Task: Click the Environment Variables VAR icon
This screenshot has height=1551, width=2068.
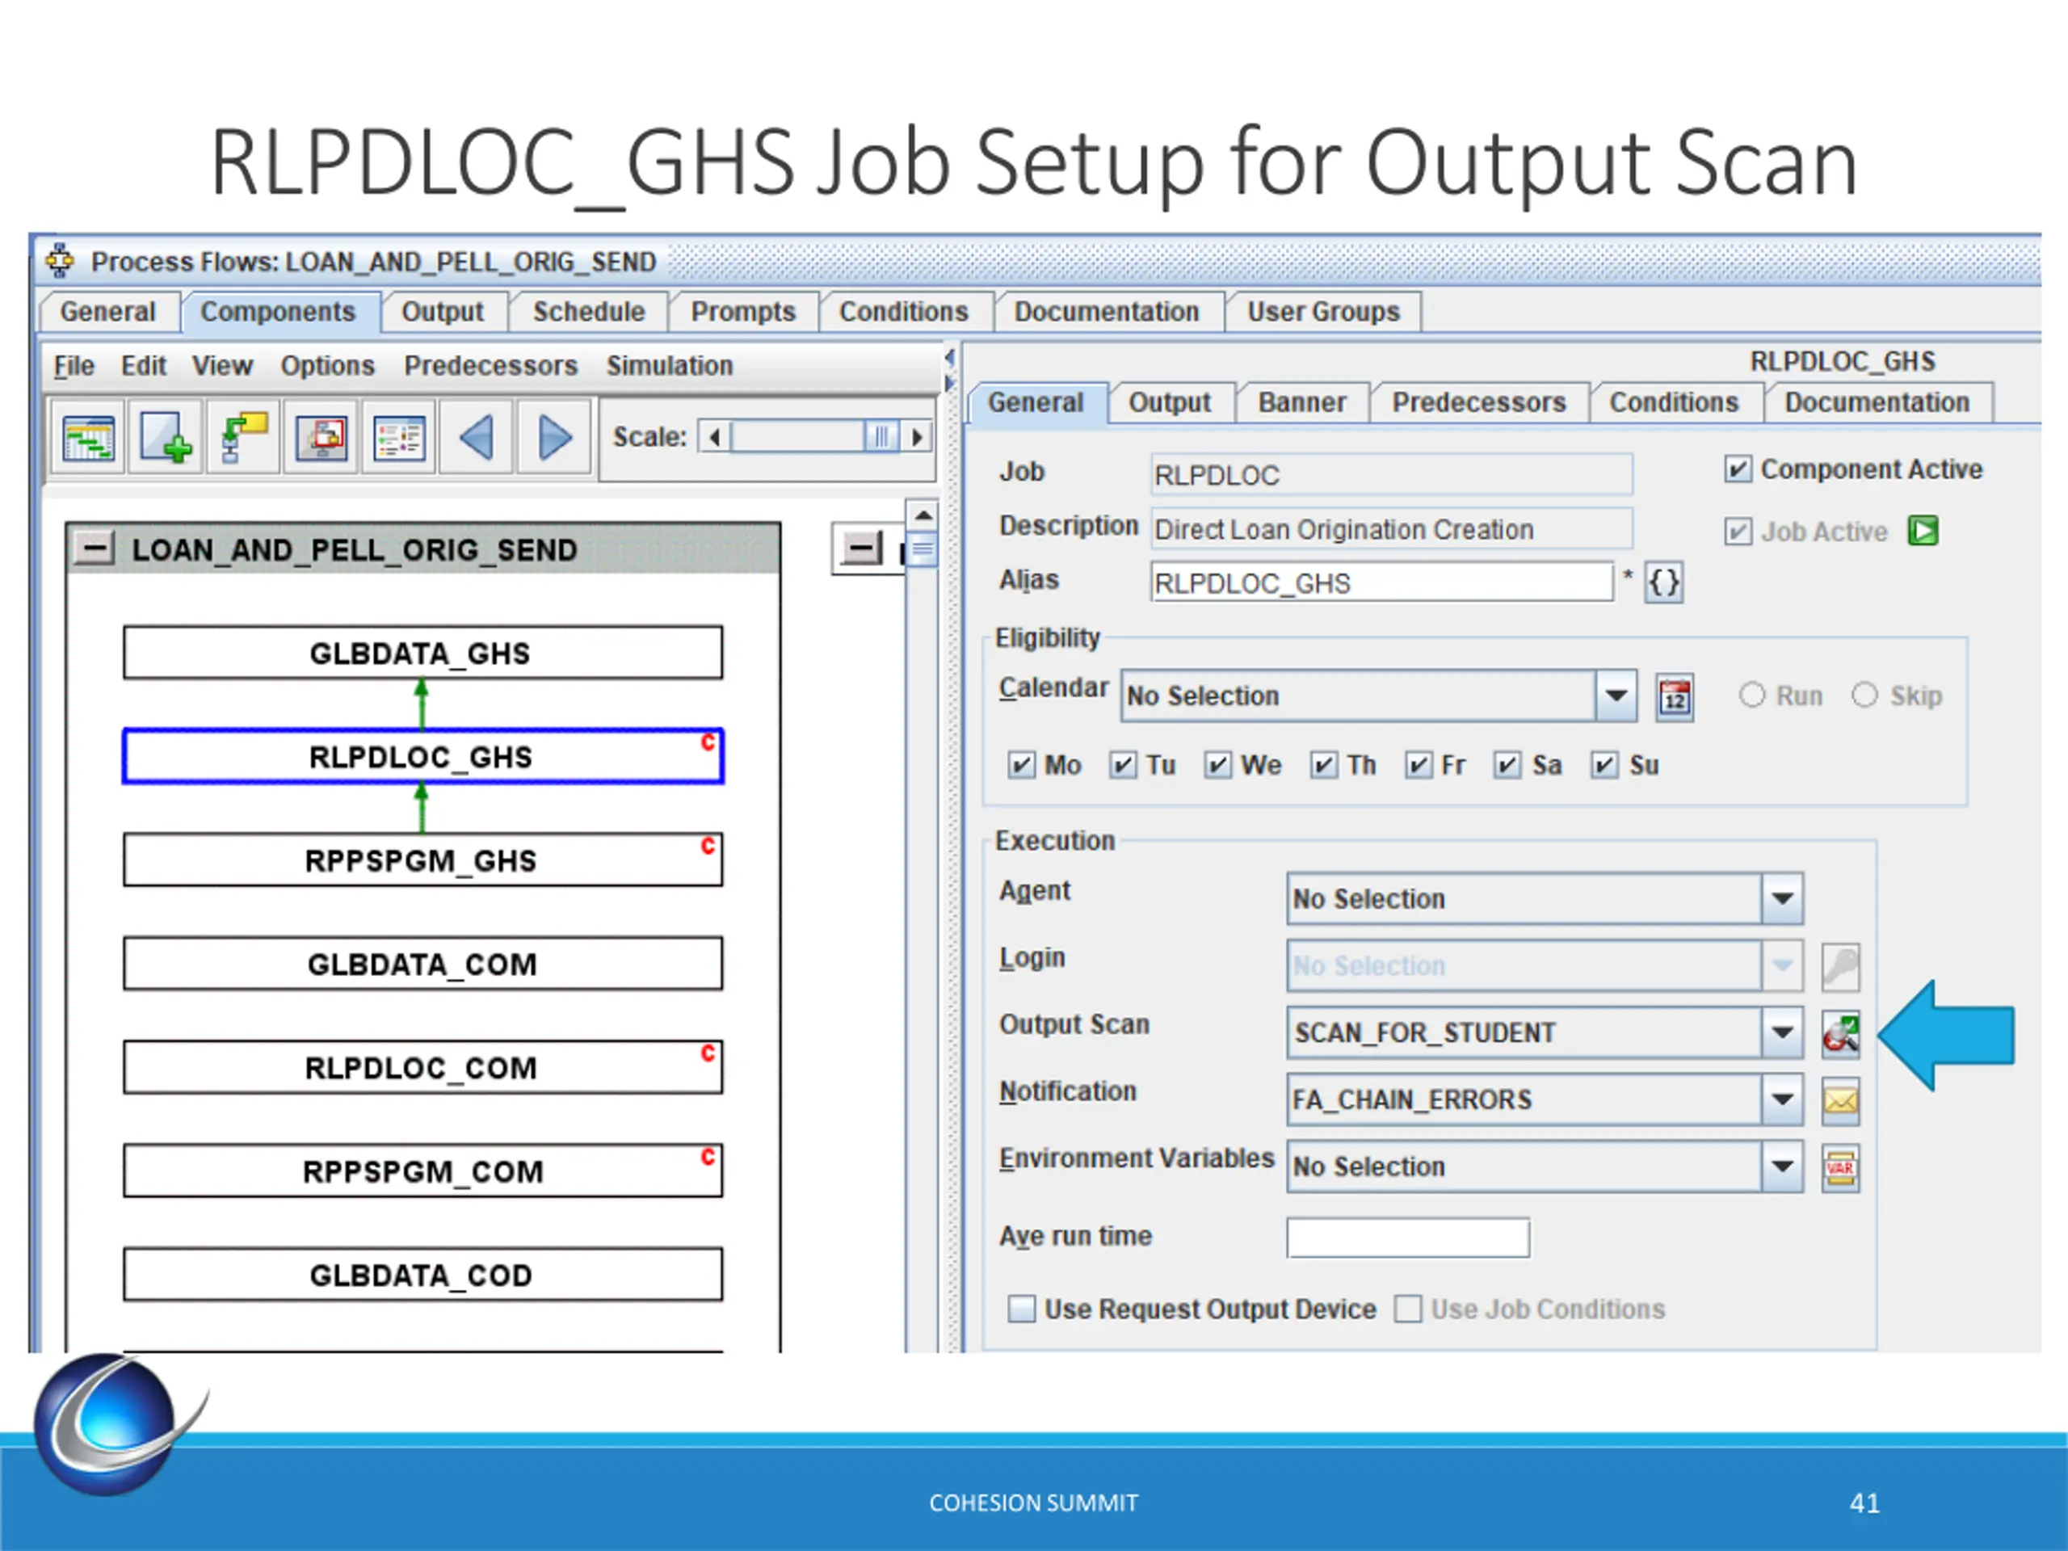Action: point(1840,1169)
